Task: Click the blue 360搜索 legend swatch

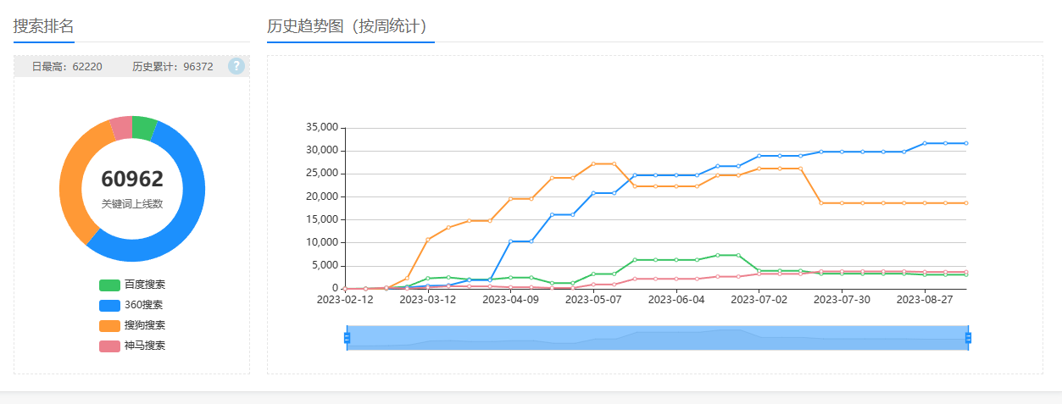Action: click(x=109, y=306)
